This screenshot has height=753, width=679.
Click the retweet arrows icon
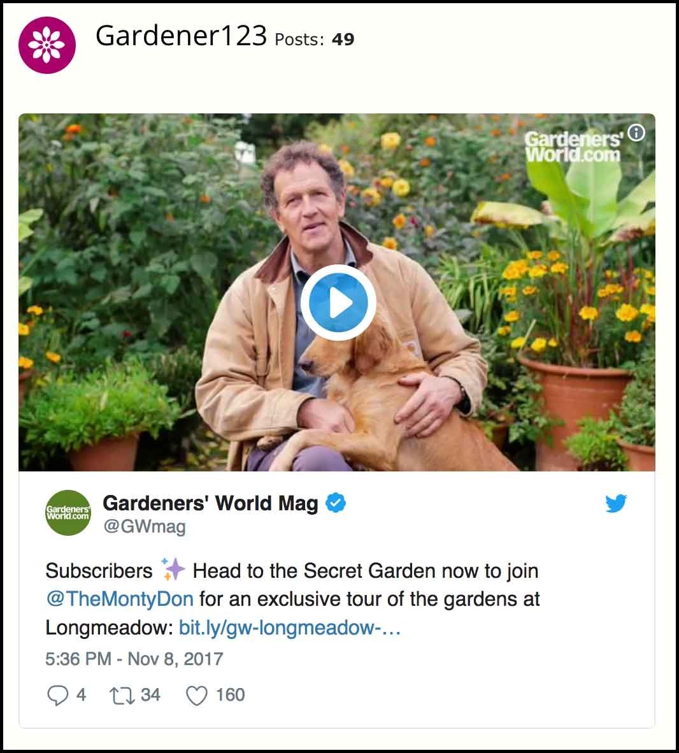coord(122,696)
